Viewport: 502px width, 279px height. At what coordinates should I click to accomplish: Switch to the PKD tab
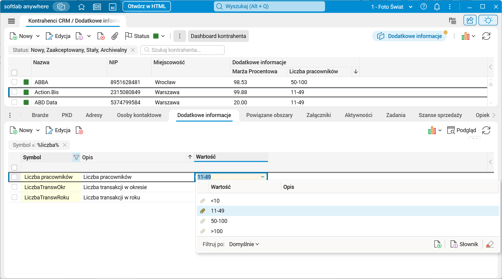(x=67, y=115)
